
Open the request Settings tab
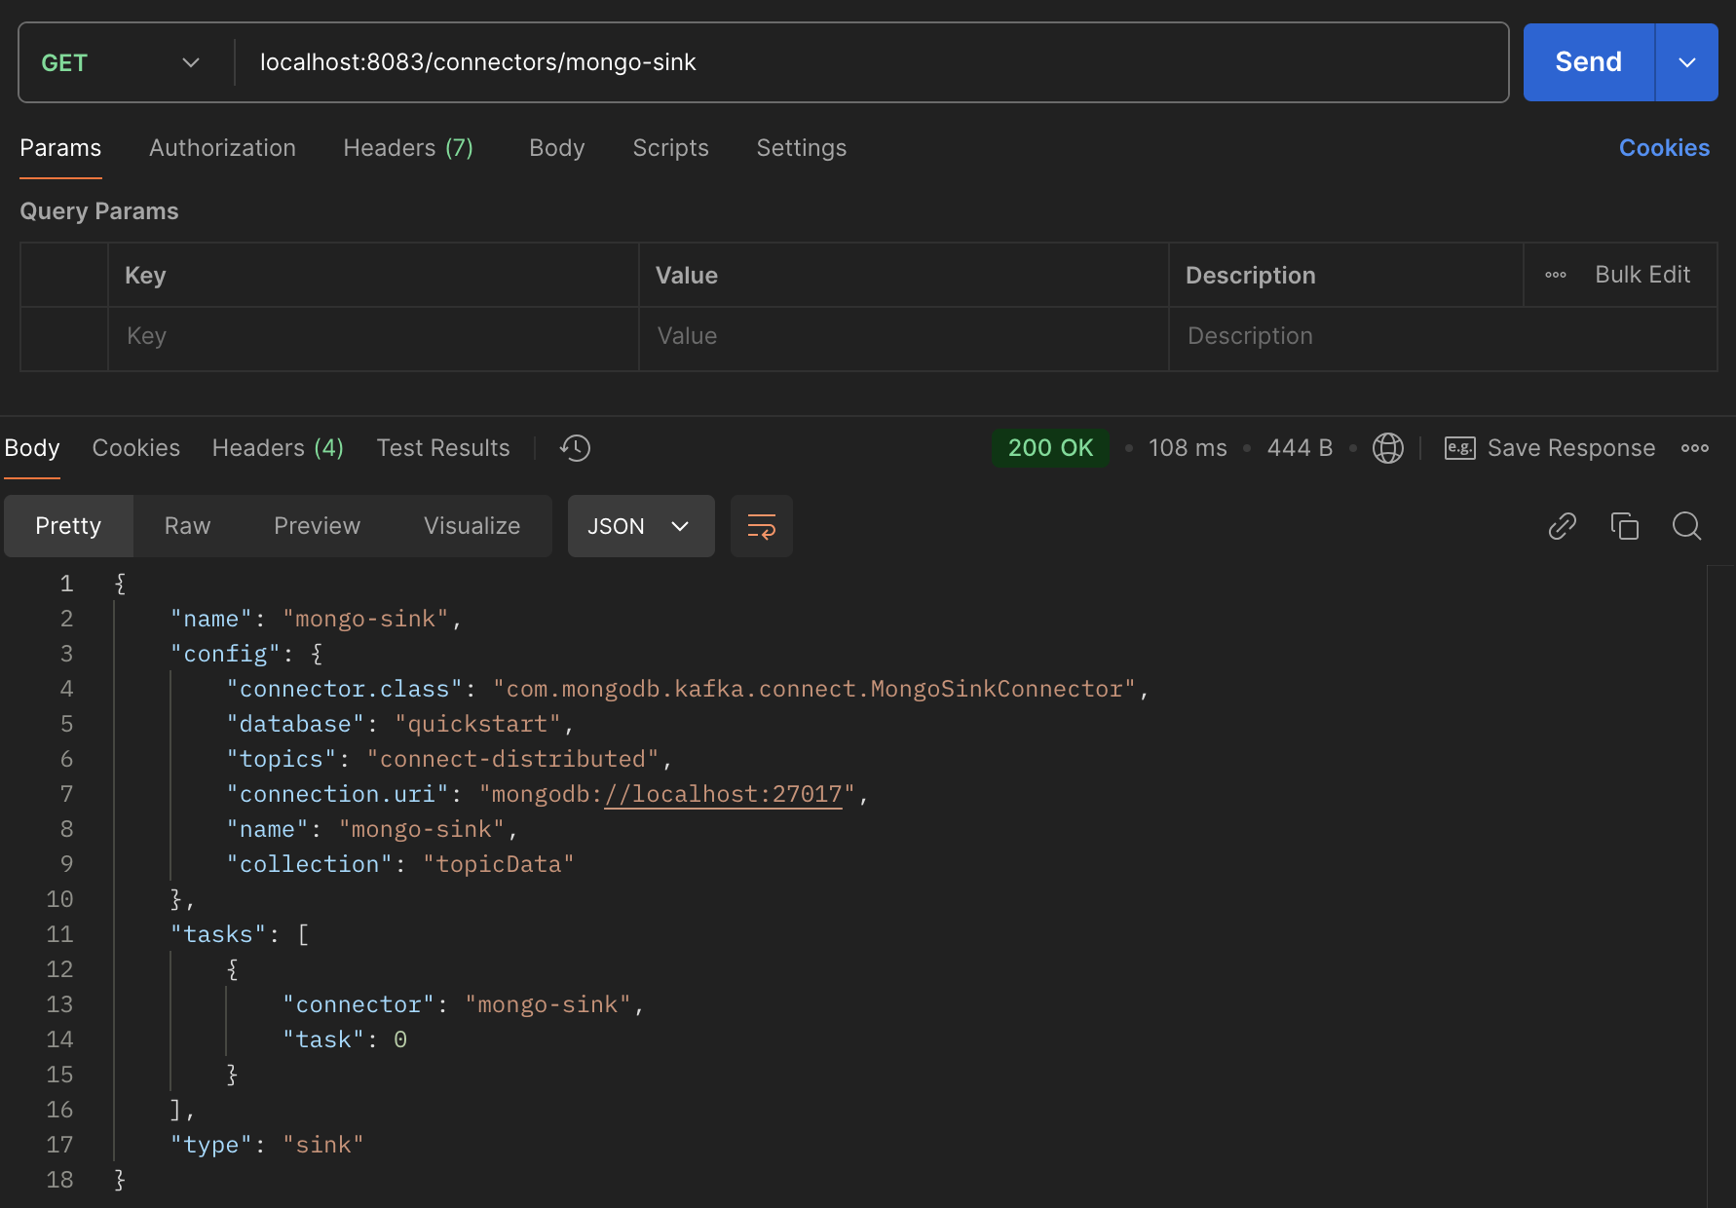pyautogui.click(x=801, y=148)
